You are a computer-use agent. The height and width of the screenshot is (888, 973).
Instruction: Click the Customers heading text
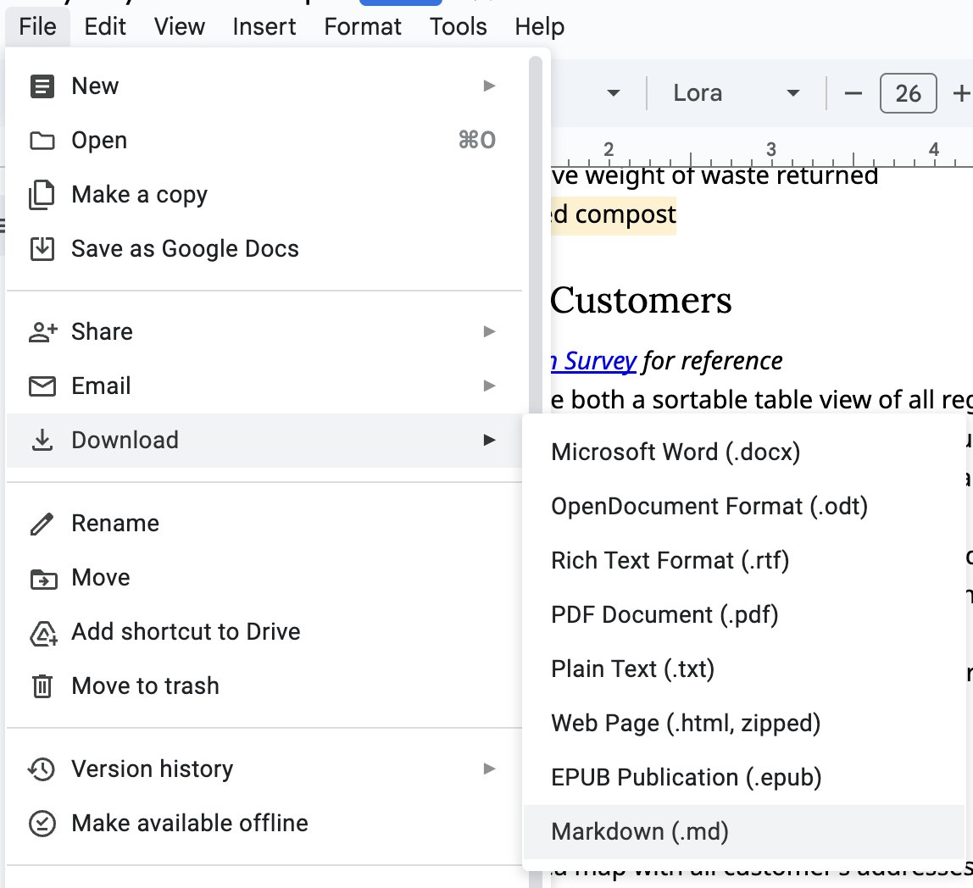(641, 301)
